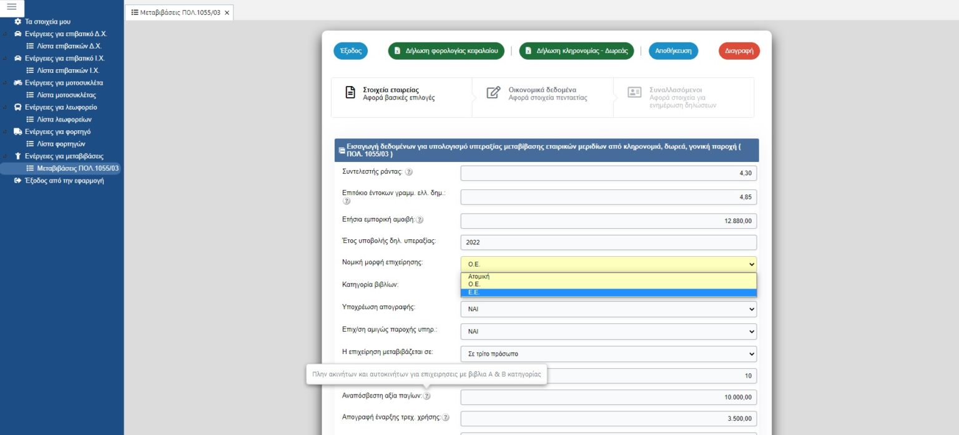Expand Η επιχείρηση μεταβιβάζεται σε dropdown

pyautogui.click(x=608, y=354)
